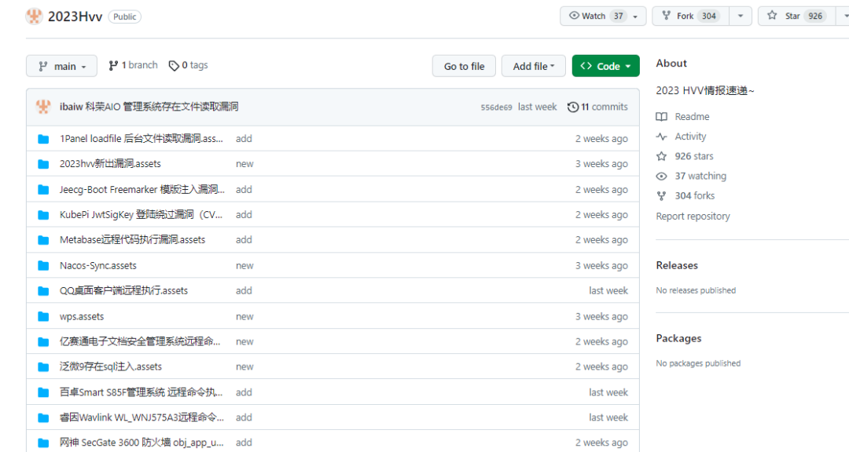849x452 pixels.
Task: Click the folder icon for QQ桌面客户端远程执行.assets
Action: [x=43, y=291]
